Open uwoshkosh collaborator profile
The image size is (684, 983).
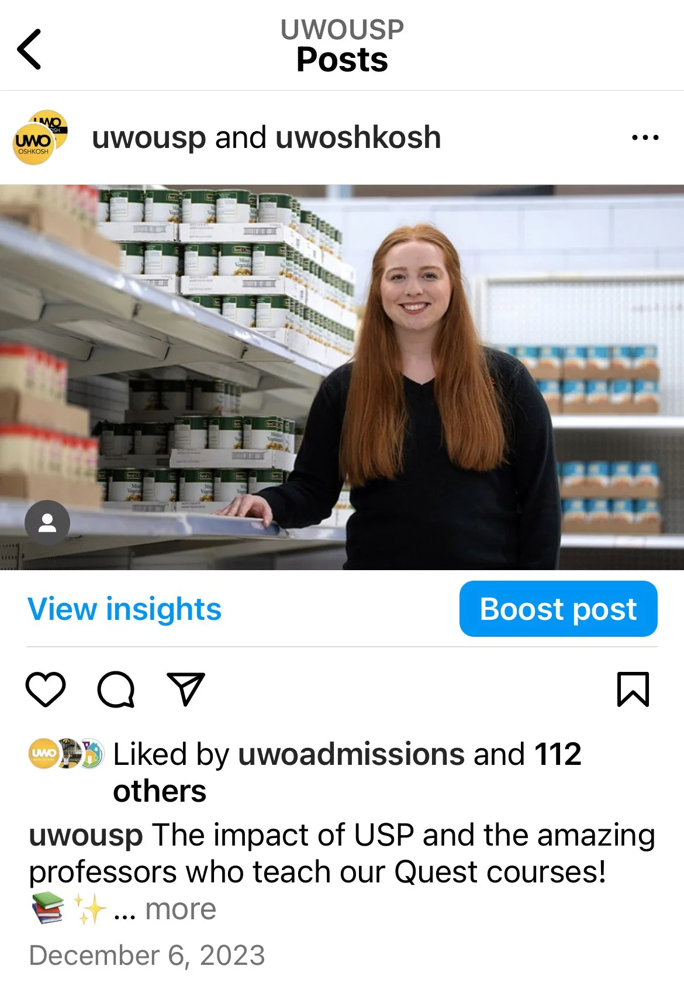coord(358,138)
